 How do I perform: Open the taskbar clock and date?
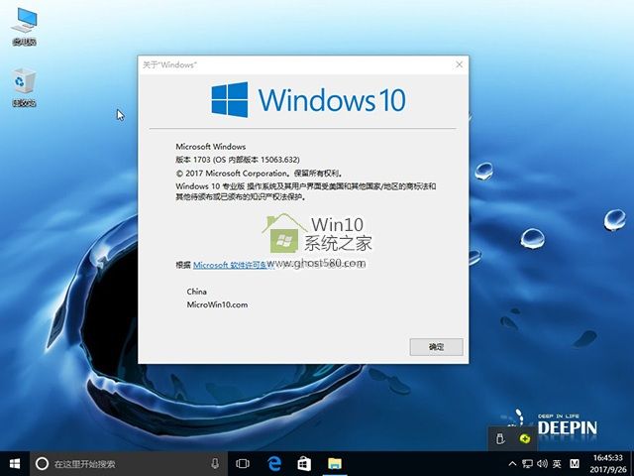click(x=608, y=464)
